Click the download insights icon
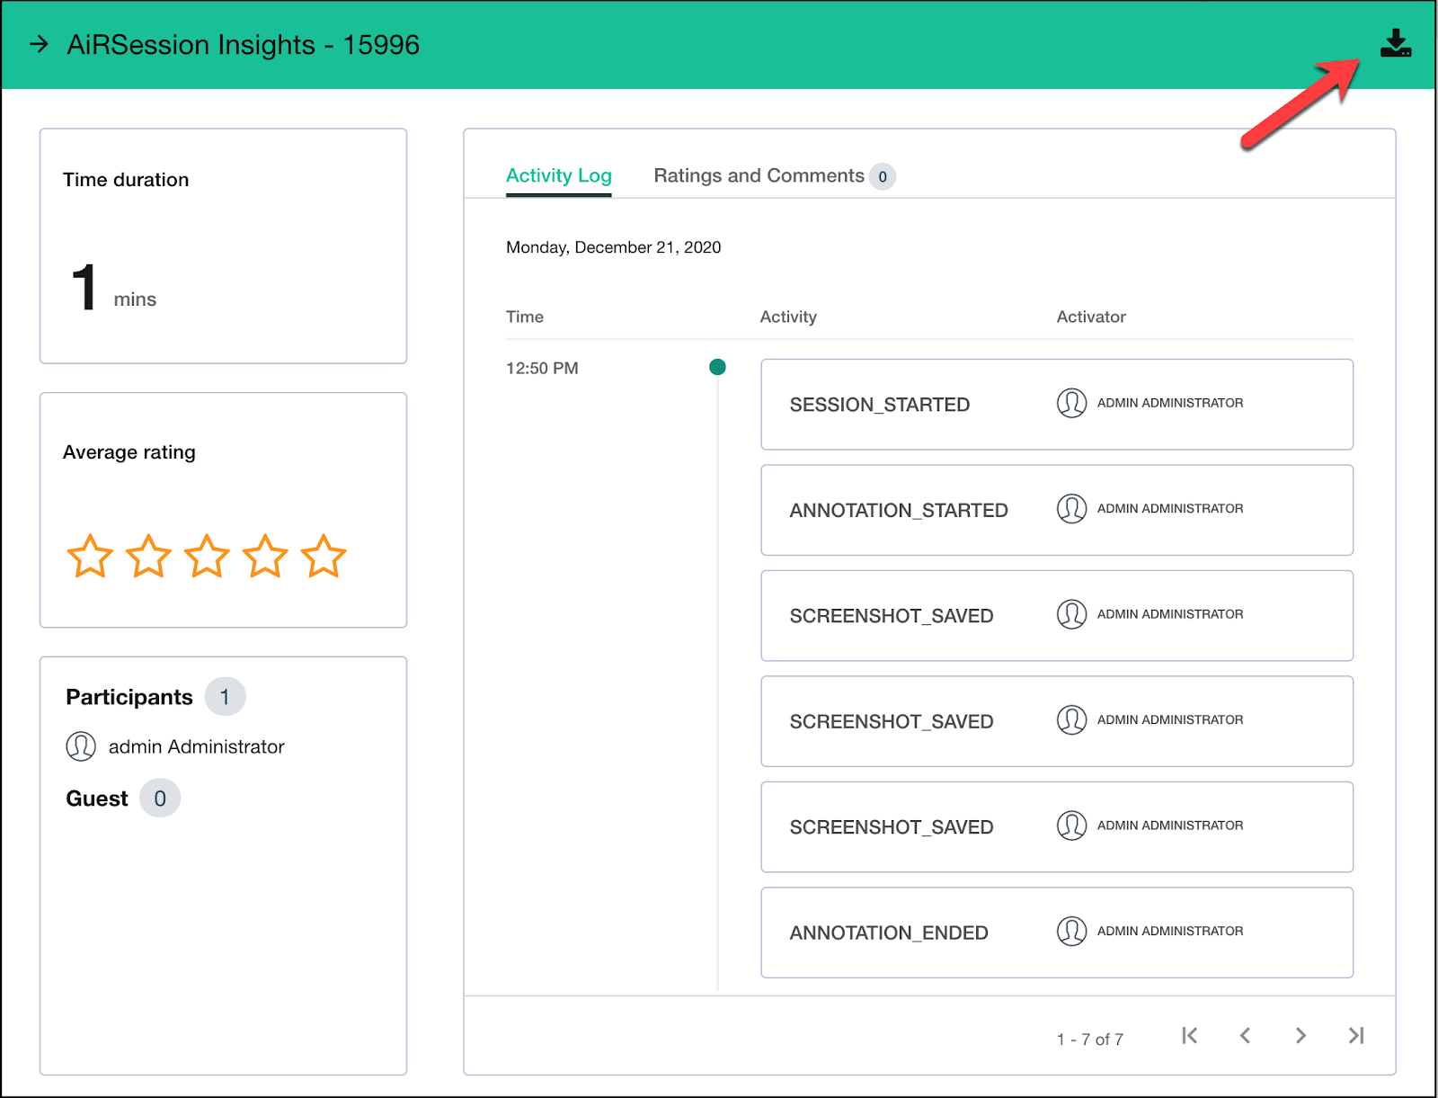The image size is (1438, 1098). click(1395, 43)
